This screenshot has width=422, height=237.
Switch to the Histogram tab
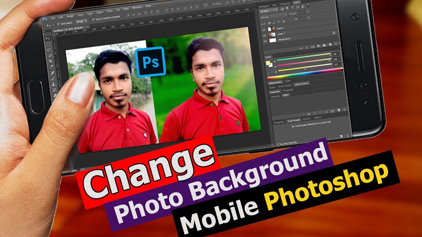point(285,4)
